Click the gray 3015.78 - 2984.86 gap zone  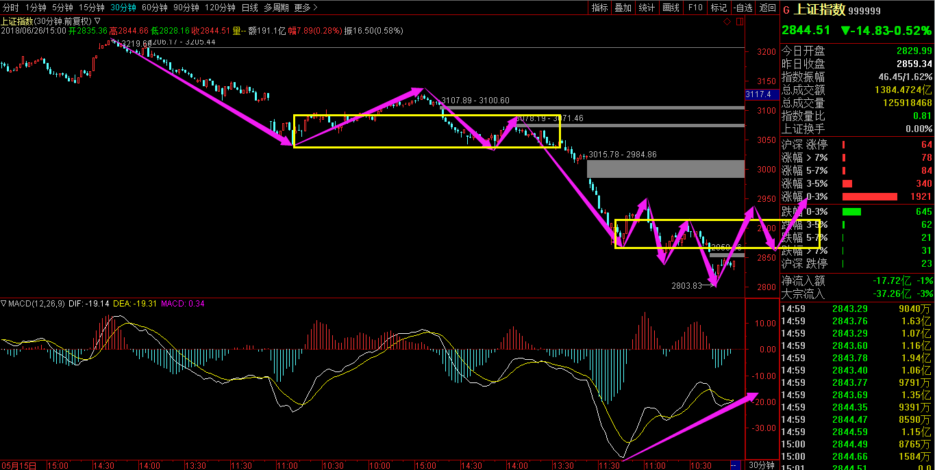click(x=665, y=169)
